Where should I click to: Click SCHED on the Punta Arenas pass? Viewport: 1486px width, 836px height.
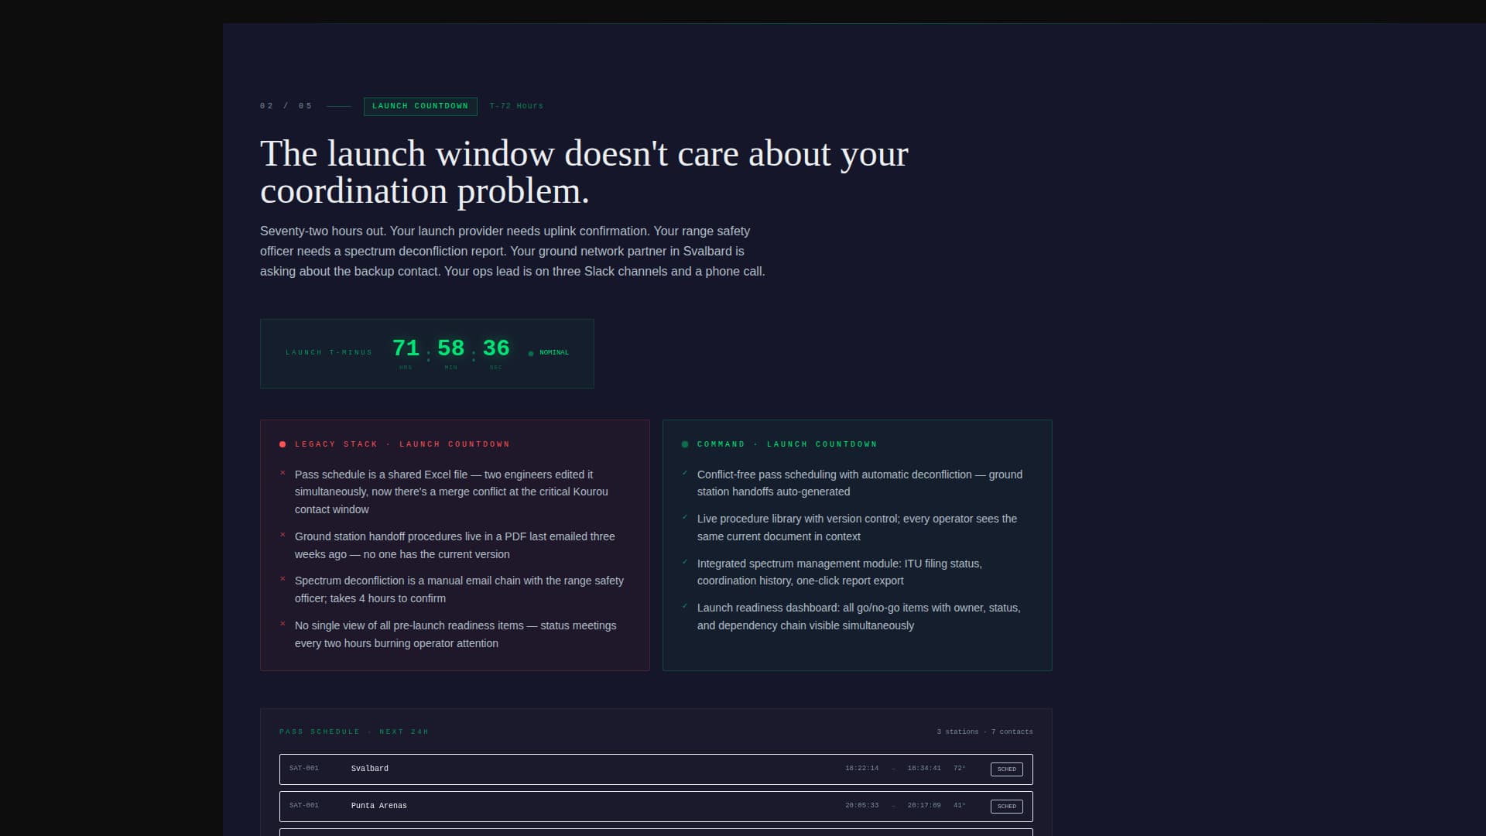[1006, 806]
